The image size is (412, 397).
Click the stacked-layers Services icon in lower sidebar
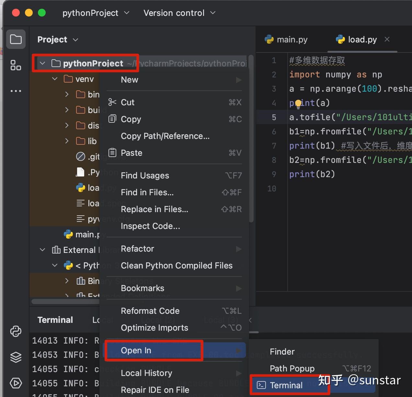pos(16,357)
